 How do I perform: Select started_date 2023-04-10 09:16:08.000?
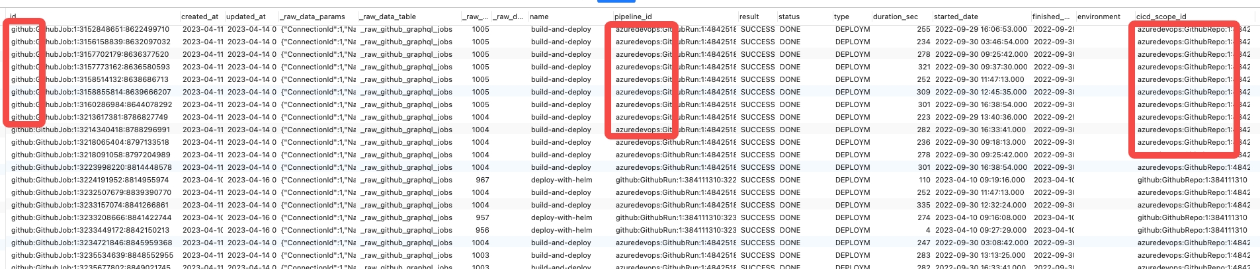pyautogui.click(x=981, y=217)
